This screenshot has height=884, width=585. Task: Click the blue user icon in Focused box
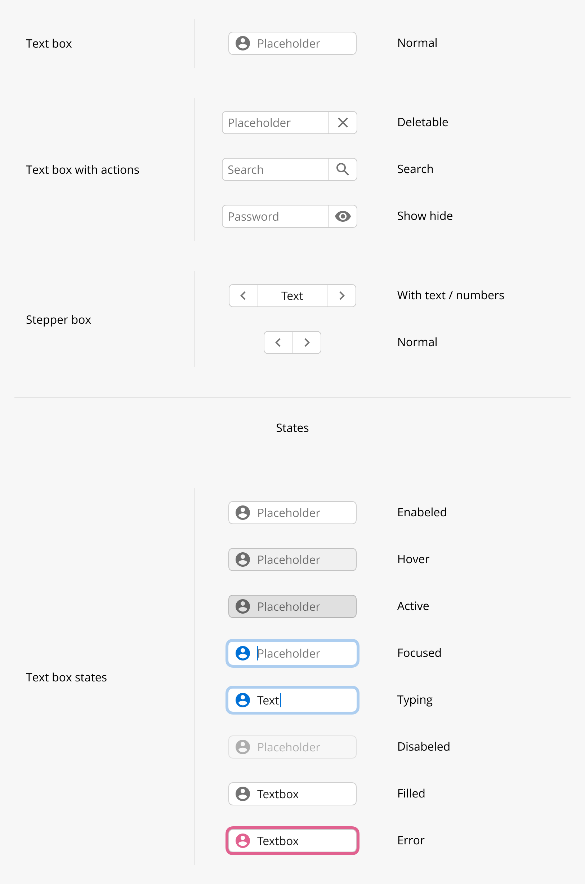point(242,653)
